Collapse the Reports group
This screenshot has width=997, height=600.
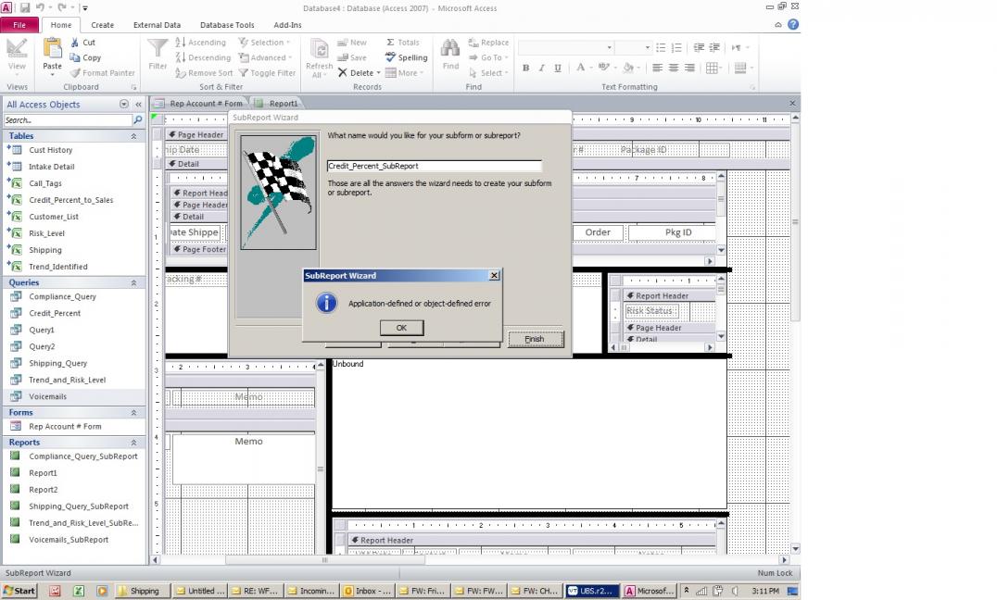(134, 443)
